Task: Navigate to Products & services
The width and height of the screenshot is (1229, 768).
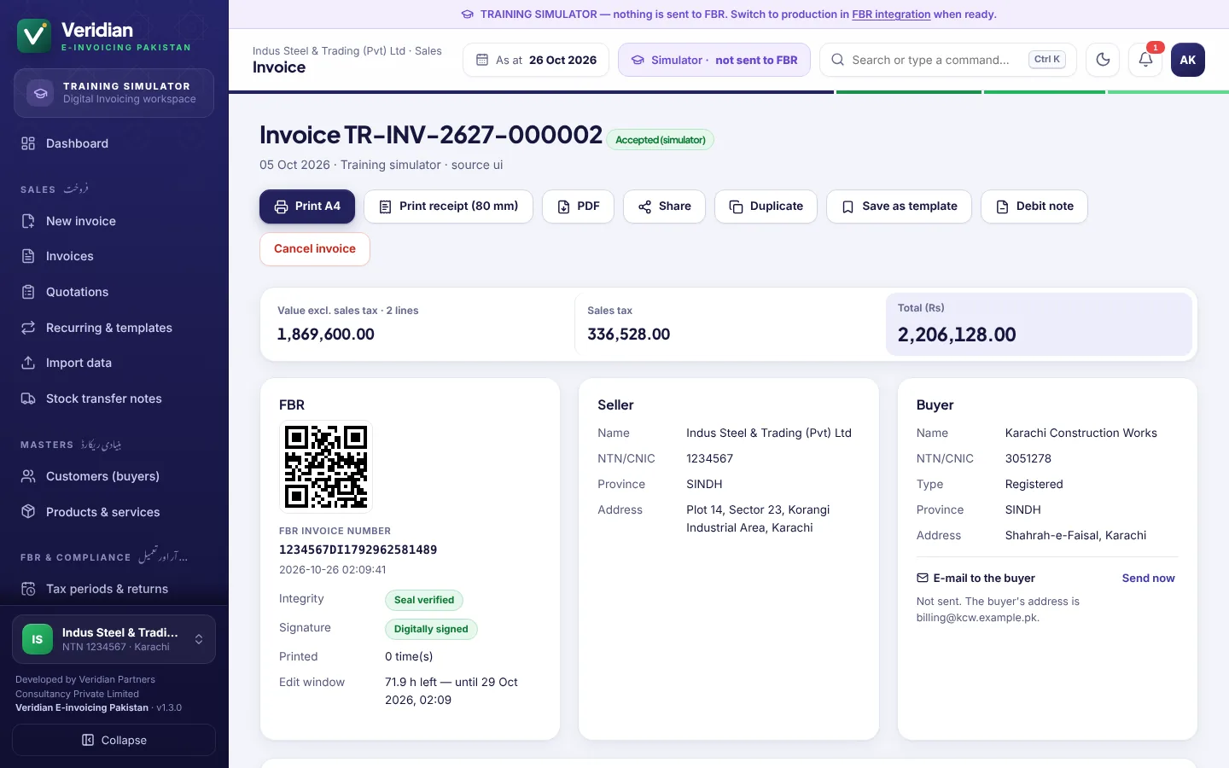Action: click(x=114, y=512)
